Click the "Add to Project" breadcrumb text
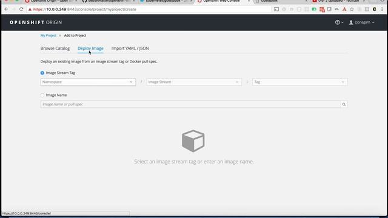The image size is (388, 218). [75, 35]
